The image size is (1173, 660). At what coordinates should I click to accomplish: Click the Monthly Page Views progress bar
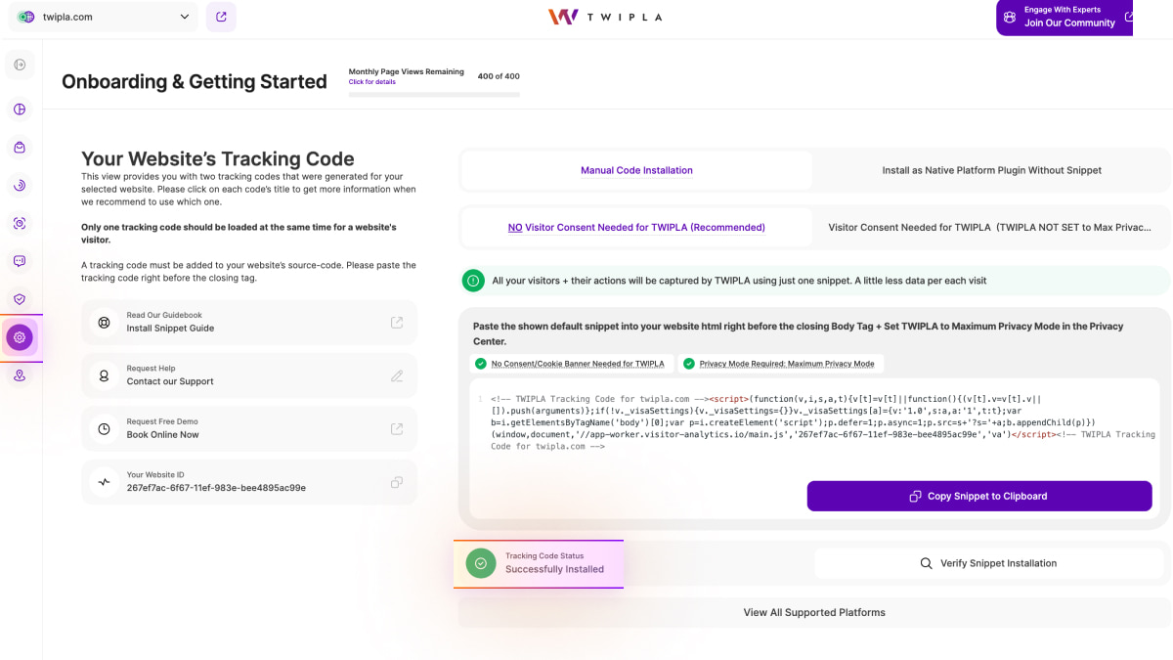[433, 95]
